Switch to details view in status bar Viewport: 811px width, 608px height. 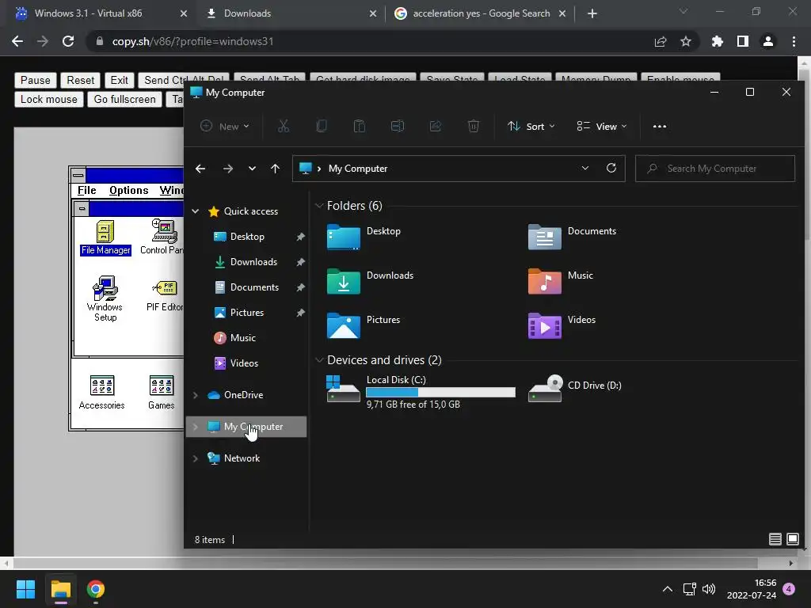775,539
